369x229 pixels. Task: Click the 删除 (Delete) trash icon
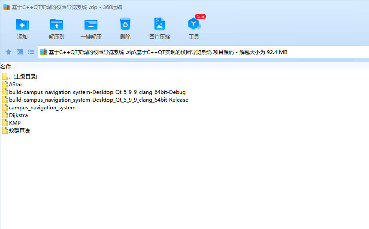point(125,24)
